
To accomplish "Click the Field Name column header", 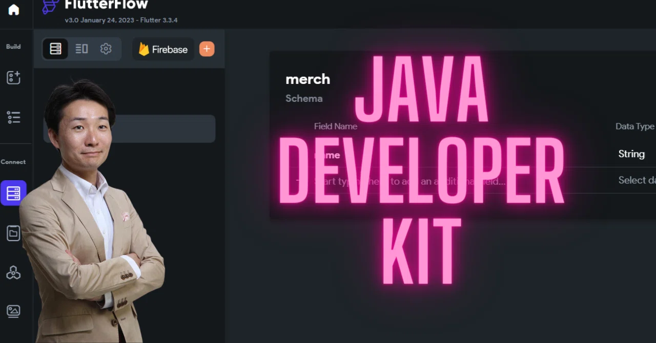I will [335, 126].
